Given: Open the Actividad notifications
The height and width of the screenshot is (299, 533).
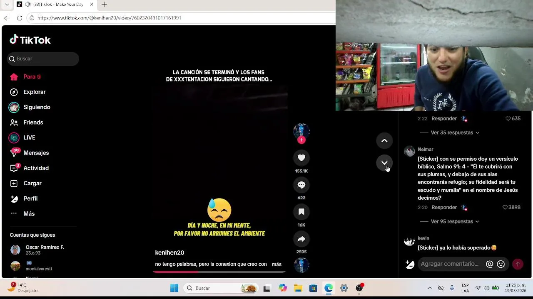Looking at the screenshot, I should pos(29,168).
